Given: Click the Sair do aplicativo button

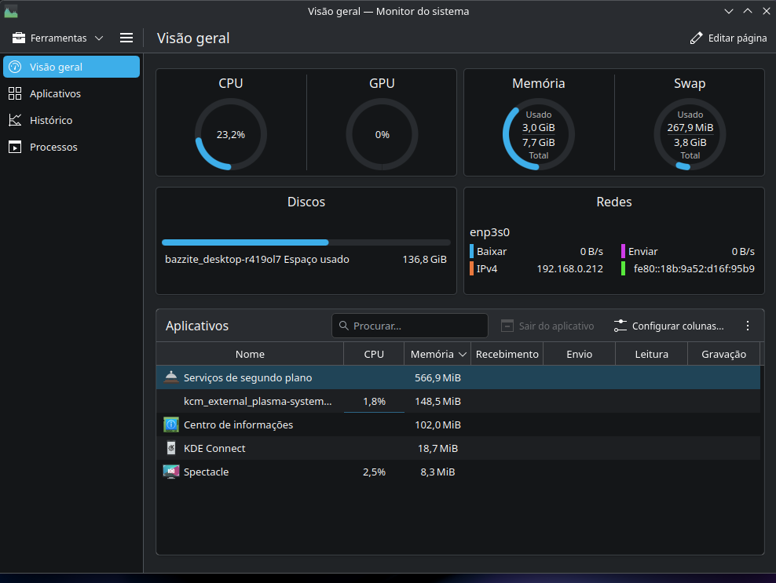Looking at the screenshot, I should 547,326.
